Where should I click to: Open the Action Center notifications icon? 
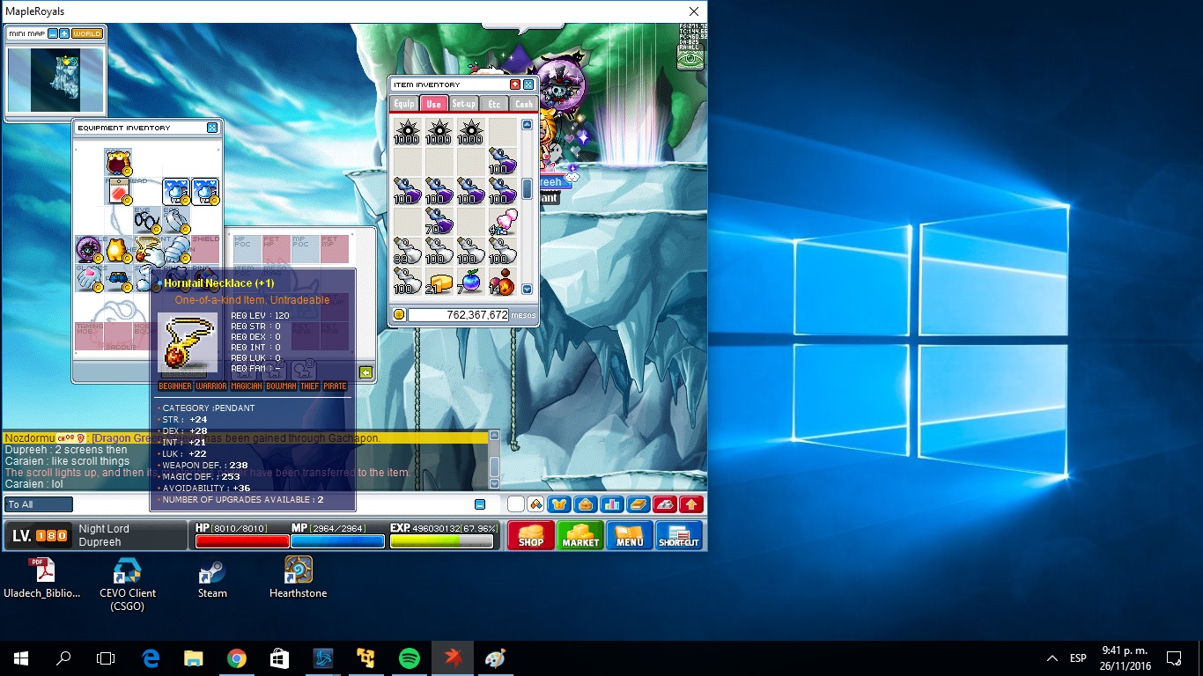click(x=1174, y=658)
